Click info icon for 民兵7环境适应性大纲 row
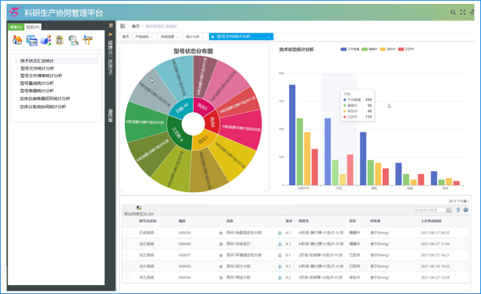 pos(280,255)
